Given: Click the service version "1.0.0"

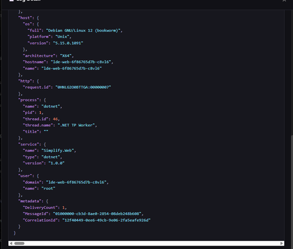Looking at the screenshot, I should coord(57,163).
